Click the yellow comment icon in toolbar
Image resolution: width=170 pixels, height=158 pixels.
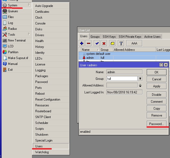coord(112,43)
